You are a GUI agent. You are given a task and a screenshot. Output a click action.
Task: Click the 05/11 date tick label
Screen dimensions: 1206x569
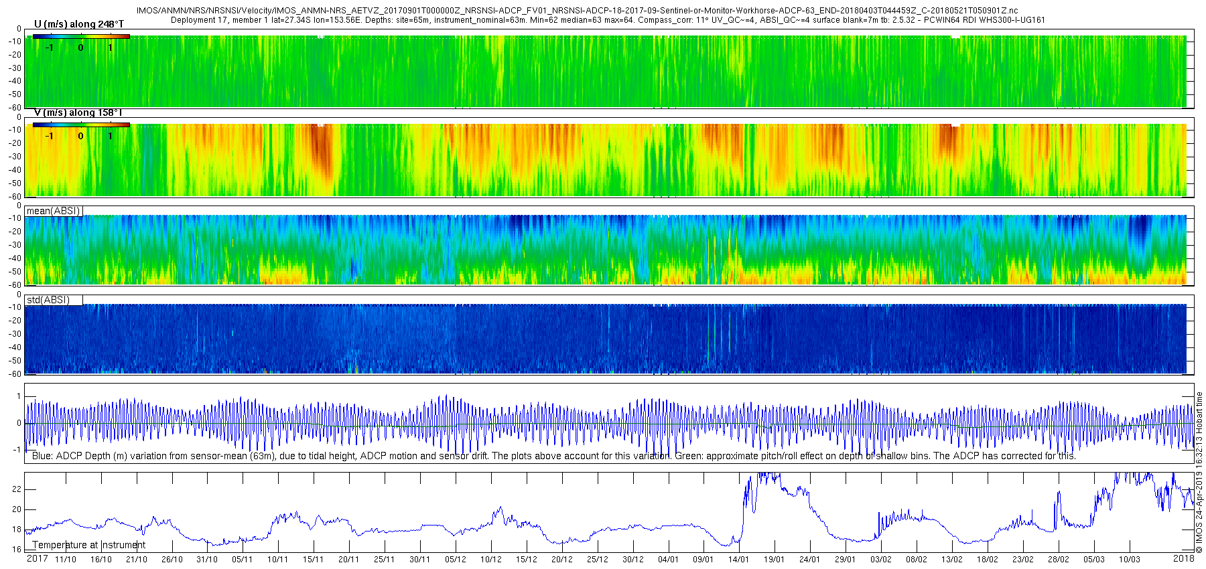pyautogui.click(x=243, y=560)
